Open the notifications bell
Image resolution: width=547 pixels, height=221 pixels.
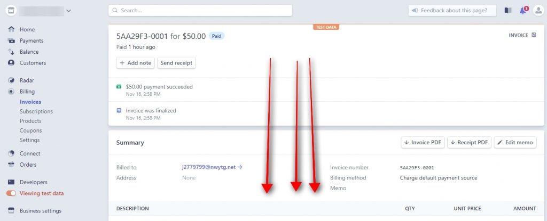[523, 11]
